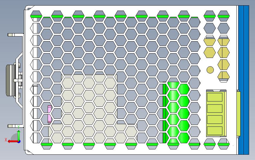Image resolution: width=255 pixels, height=160 pixels.
Task: Select the small round yellow component
Action: pos(210,70)
